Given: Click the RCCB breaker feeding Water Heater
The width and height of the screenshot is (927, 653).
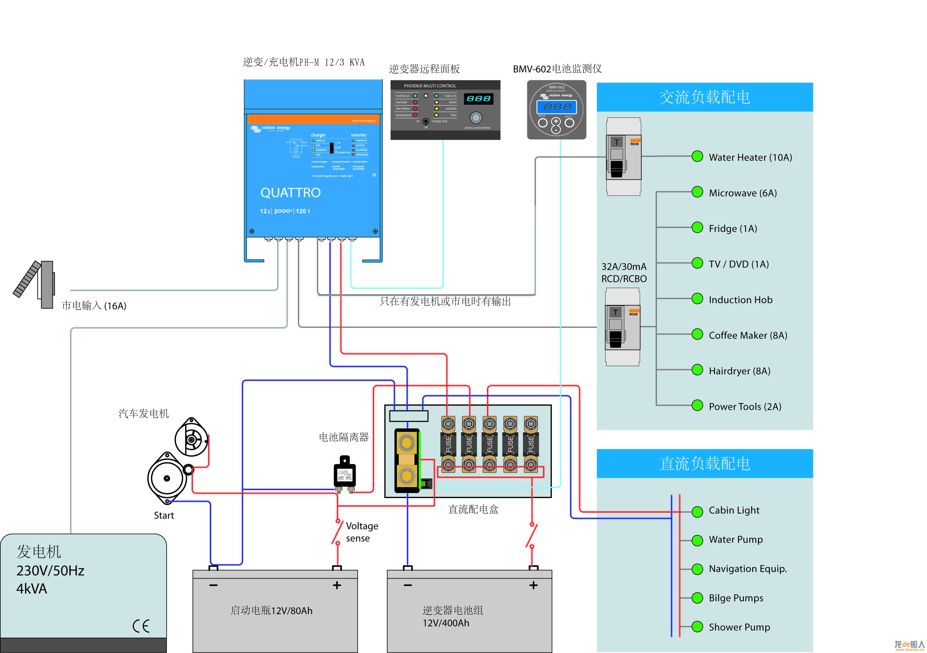Looking at the screenshot, I should 623,157.
